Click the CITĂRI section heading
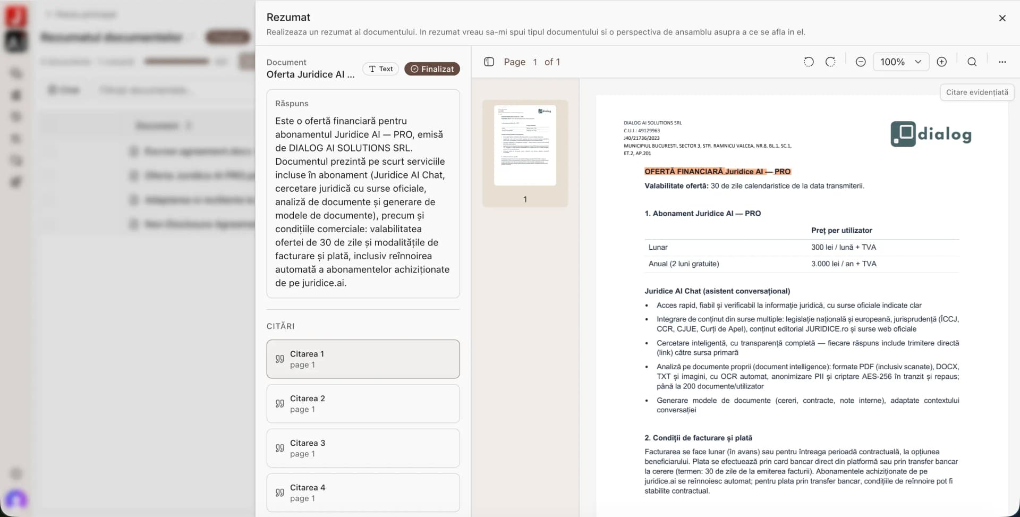The image size is (1020, 517). click(x=280, y=326)
